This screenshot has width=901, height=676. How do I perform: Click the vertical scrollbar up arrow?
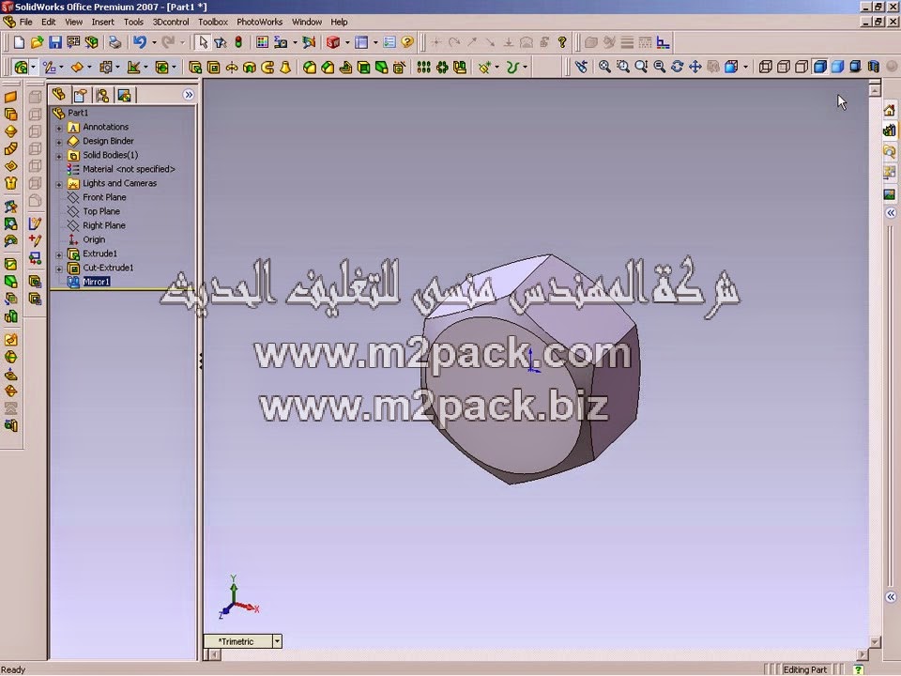point(875,90)
